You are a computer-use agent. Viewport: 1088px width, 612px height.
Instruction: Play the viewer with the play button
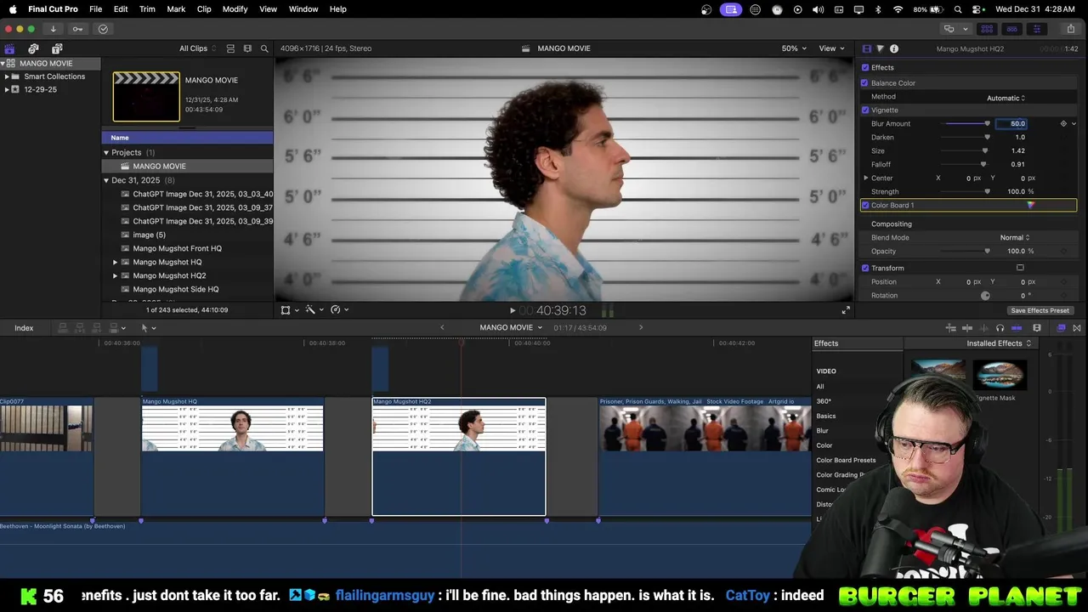click(512, 311)
